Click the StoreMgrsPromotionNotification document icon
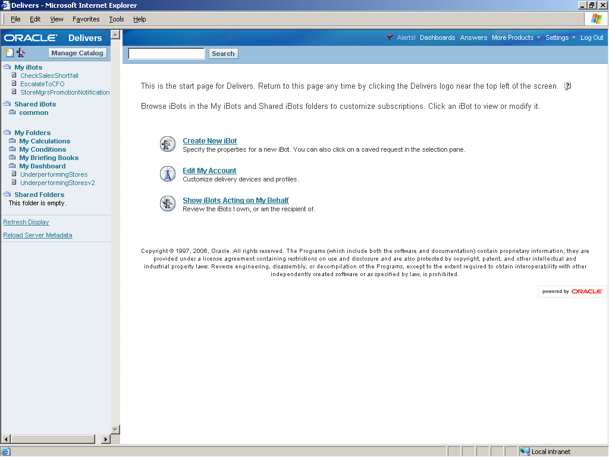The height and width of the screenshot is (457, 609). pyautogui.click(x=14, y=92)
